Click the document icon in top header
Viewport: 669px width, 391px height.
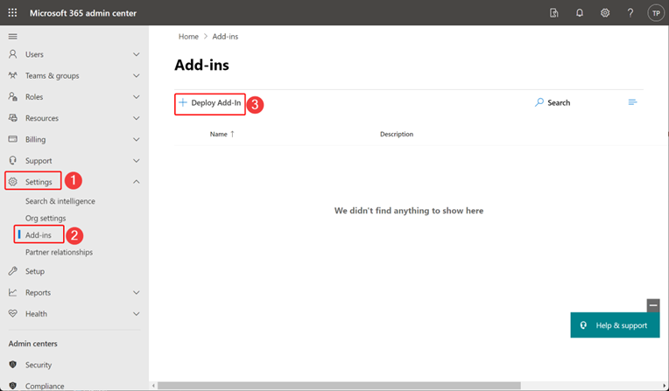coord(553,13)
